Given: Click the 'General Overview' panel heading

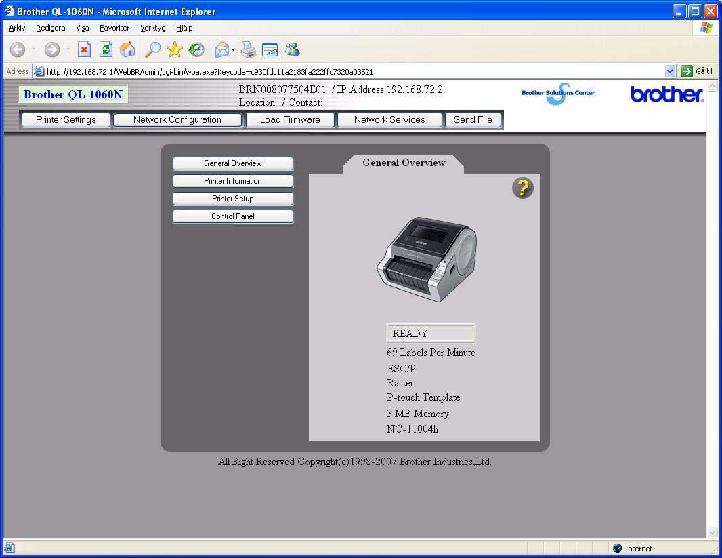Looking at the screenshot, I should click(x=404, y=163).
